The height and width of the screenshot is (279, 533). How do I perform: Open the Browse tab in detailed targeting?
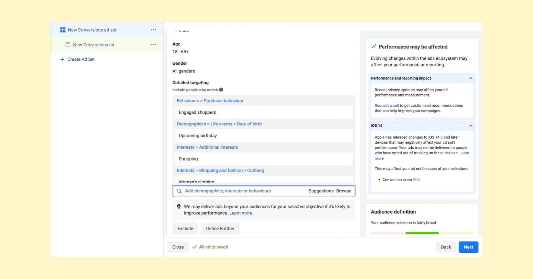343,191
